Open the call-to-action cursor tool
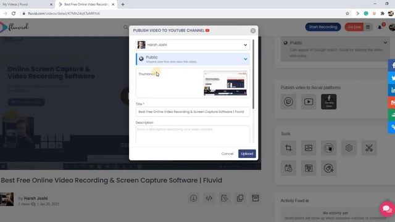 [x=329, y=148]
